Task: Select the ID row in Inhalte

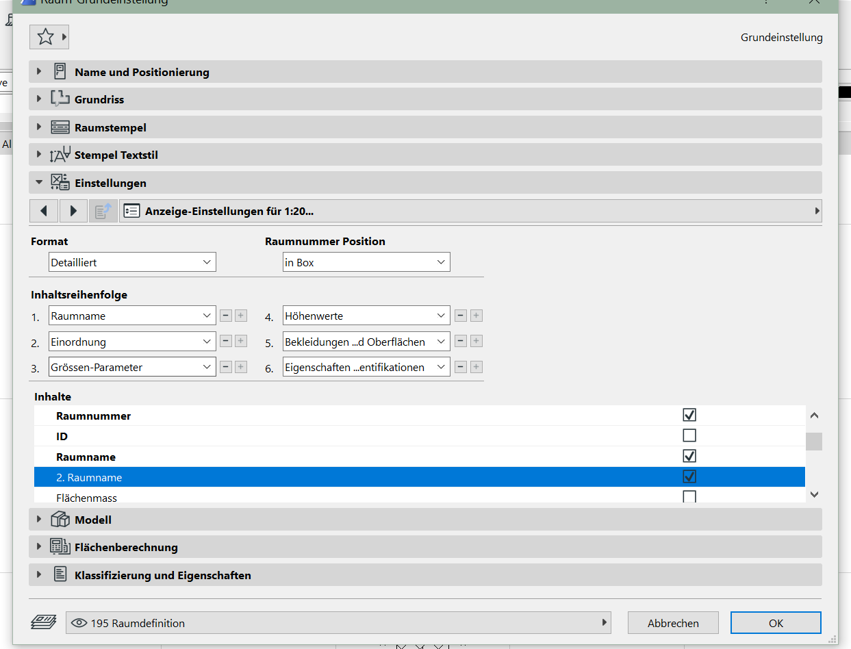Action: coord(420,436)
